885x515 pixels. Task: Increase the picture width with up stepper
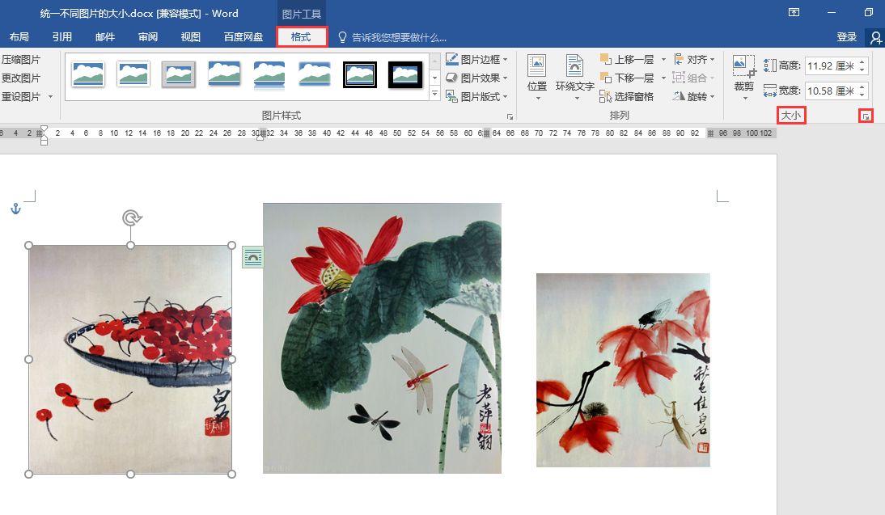pos(862,87)
